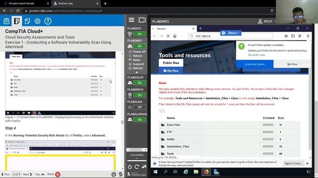This screenshot has width=318, height=178.
Task: Click the lab power icon at panel bottom
Action: 130,167
